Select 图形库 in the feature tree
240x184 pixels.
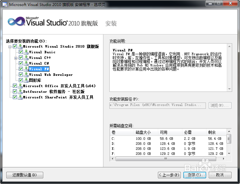[x=35, y=80]
